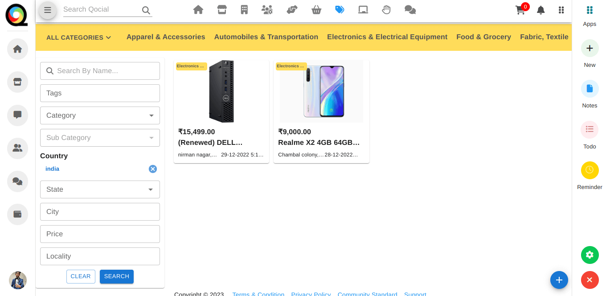The width and height of the screenshot is (606, 296).
Task: Open the home icon in top navigation
Action: (x=198, y=9)
